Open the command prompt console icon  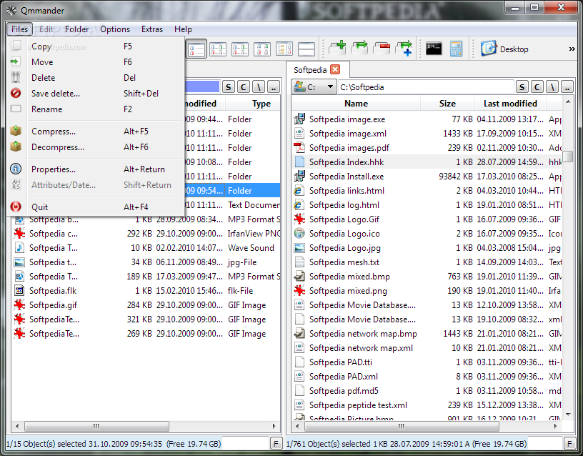(x=434, y=49)
